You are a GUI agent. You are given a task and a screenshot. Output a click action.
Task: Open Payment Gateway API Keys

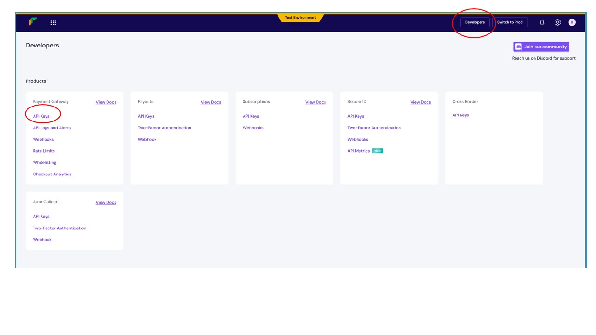point(41,116)
